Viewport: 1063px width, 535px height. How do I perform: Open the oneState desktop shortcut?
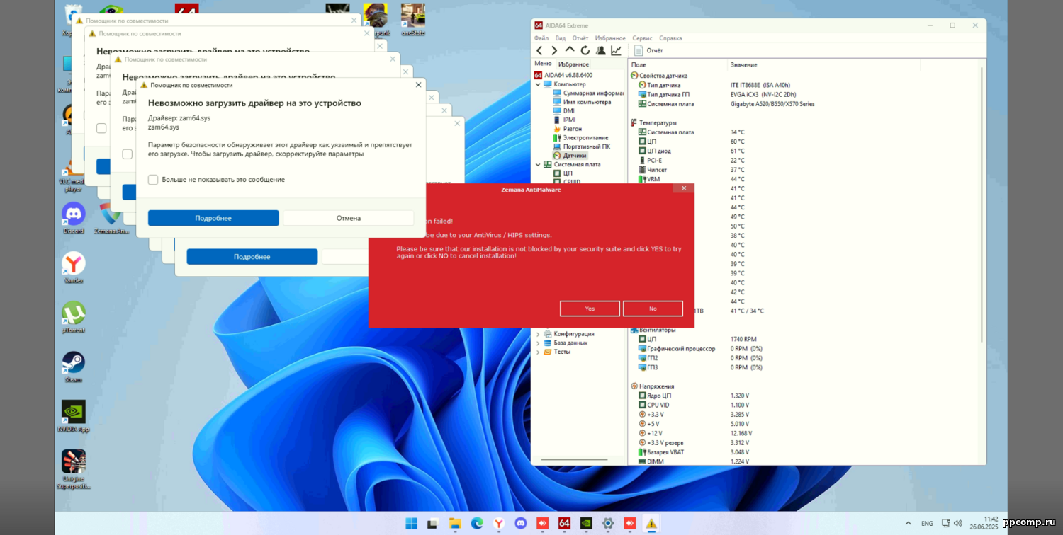tap(412, 19)
